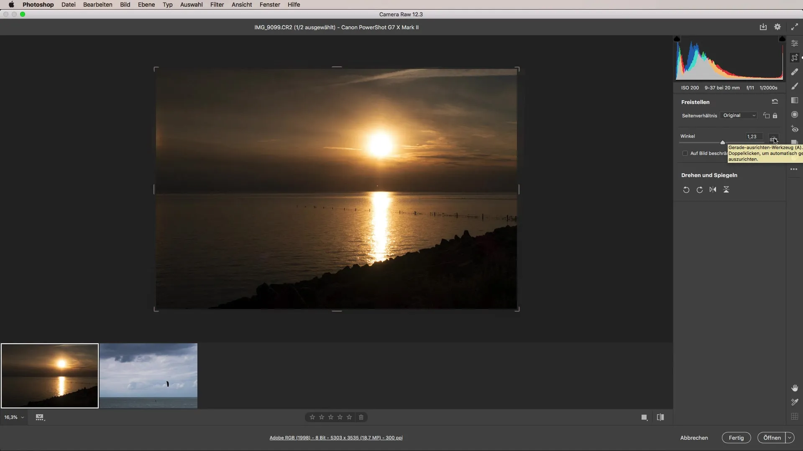Open the Photoshop app menu
803x451 pixels.
tap(38, 5)
